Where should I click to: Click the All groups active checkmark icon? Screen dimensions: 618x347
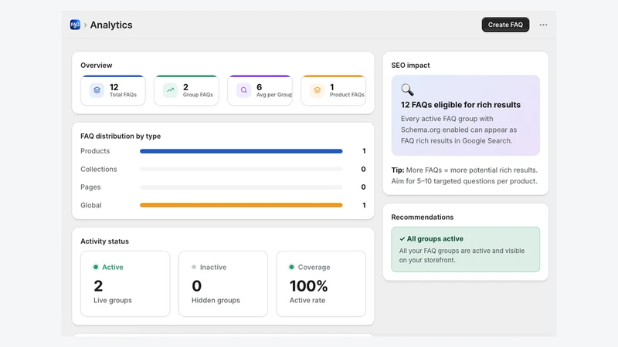pos(402,239)
